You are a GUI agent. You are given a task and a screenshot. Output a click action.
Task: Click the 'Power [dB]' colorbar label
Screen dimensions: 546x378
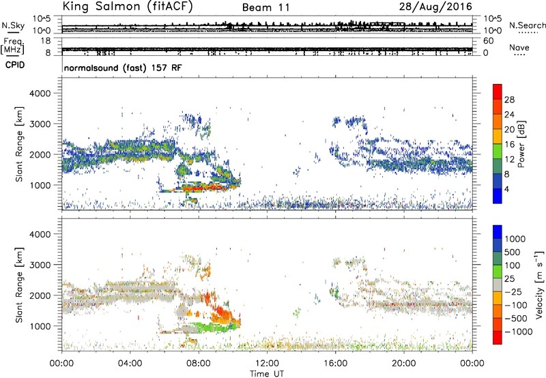[521, 144]
